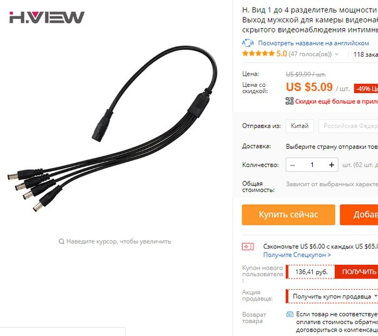Click the translate icon beside the title

point(248,43)
